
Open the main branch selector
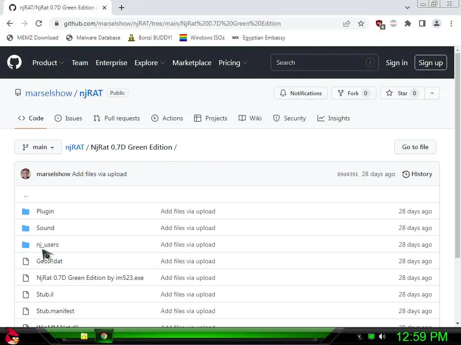(x=38, y=147)
